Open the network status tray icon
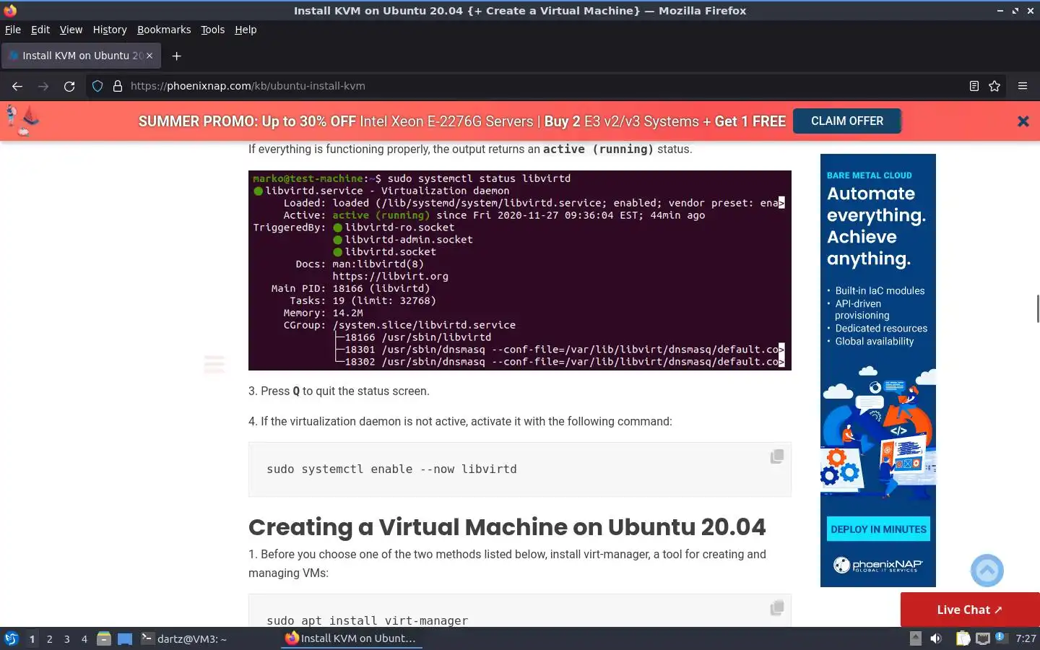Image resolution: width=1040 pixels, height=650 pixels. point(983,638)
